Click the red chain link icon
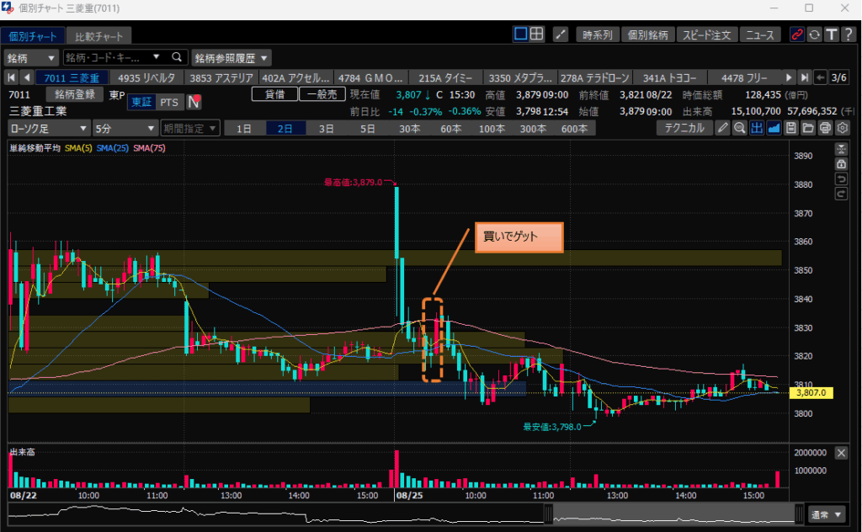862x532 pixels. [796, 35]
